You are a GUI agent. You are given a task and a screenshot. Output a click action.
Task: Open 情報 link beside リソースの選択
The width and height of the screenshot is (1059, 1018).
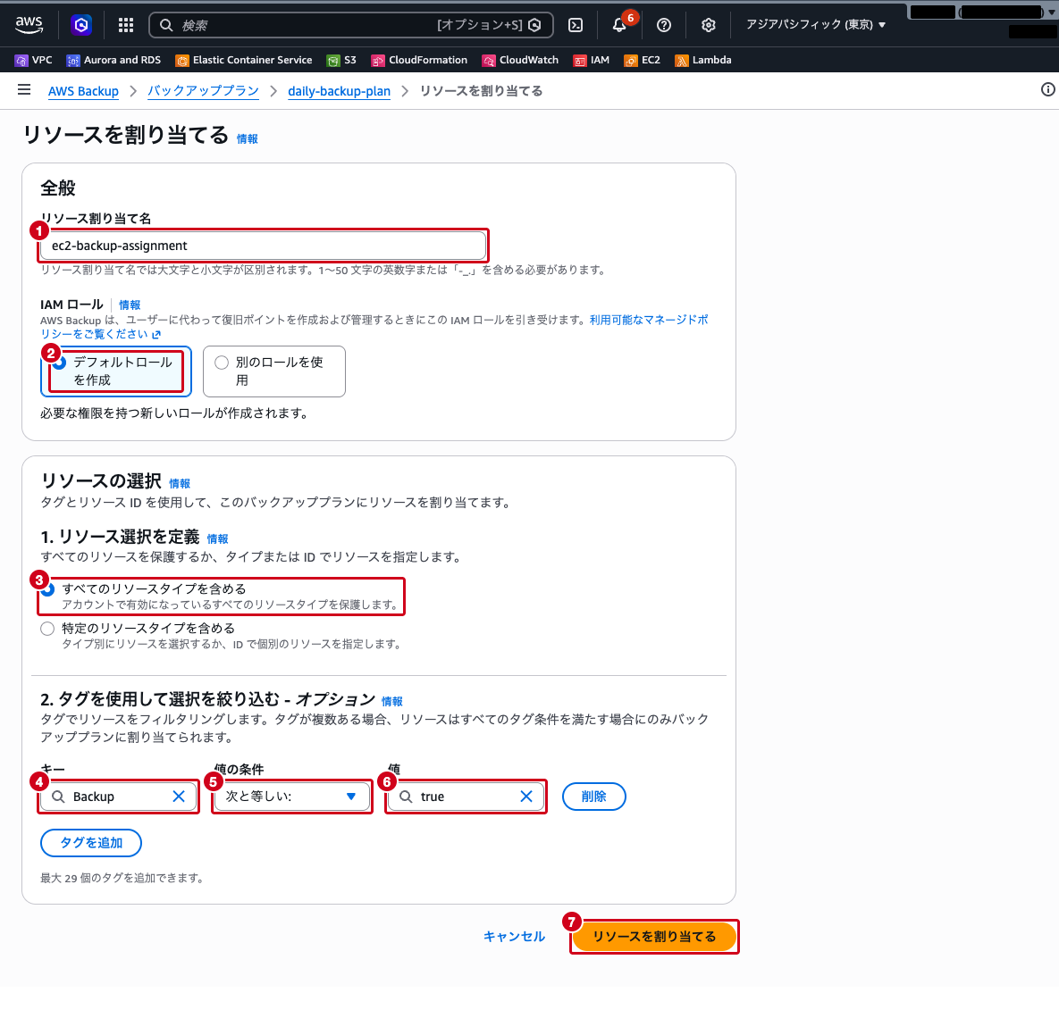(x=180, y=484)
